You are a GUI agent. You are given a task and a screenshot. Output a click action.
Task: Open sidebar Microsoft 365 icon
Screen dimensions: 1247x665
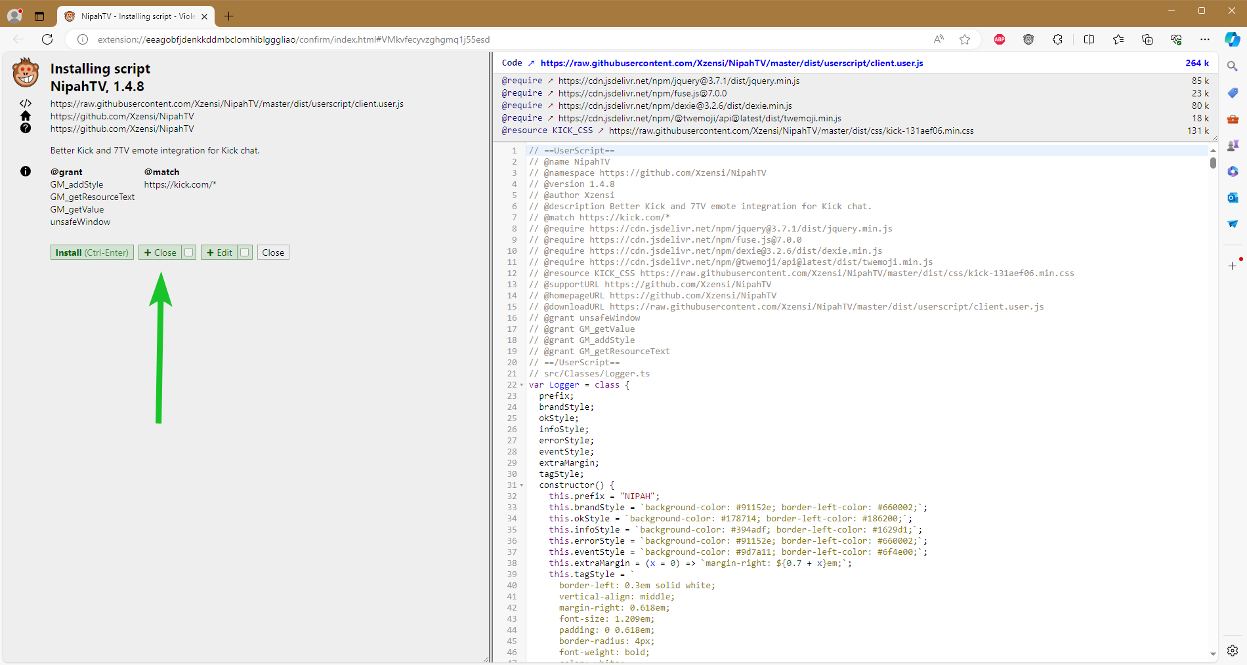[1233, 171]
